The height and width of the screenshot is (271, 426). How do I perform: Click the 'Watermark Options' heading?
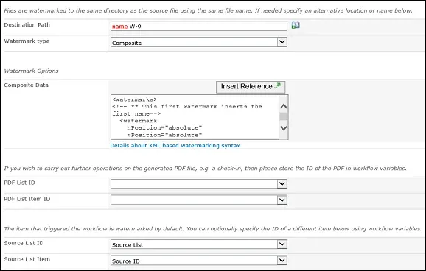31,71
